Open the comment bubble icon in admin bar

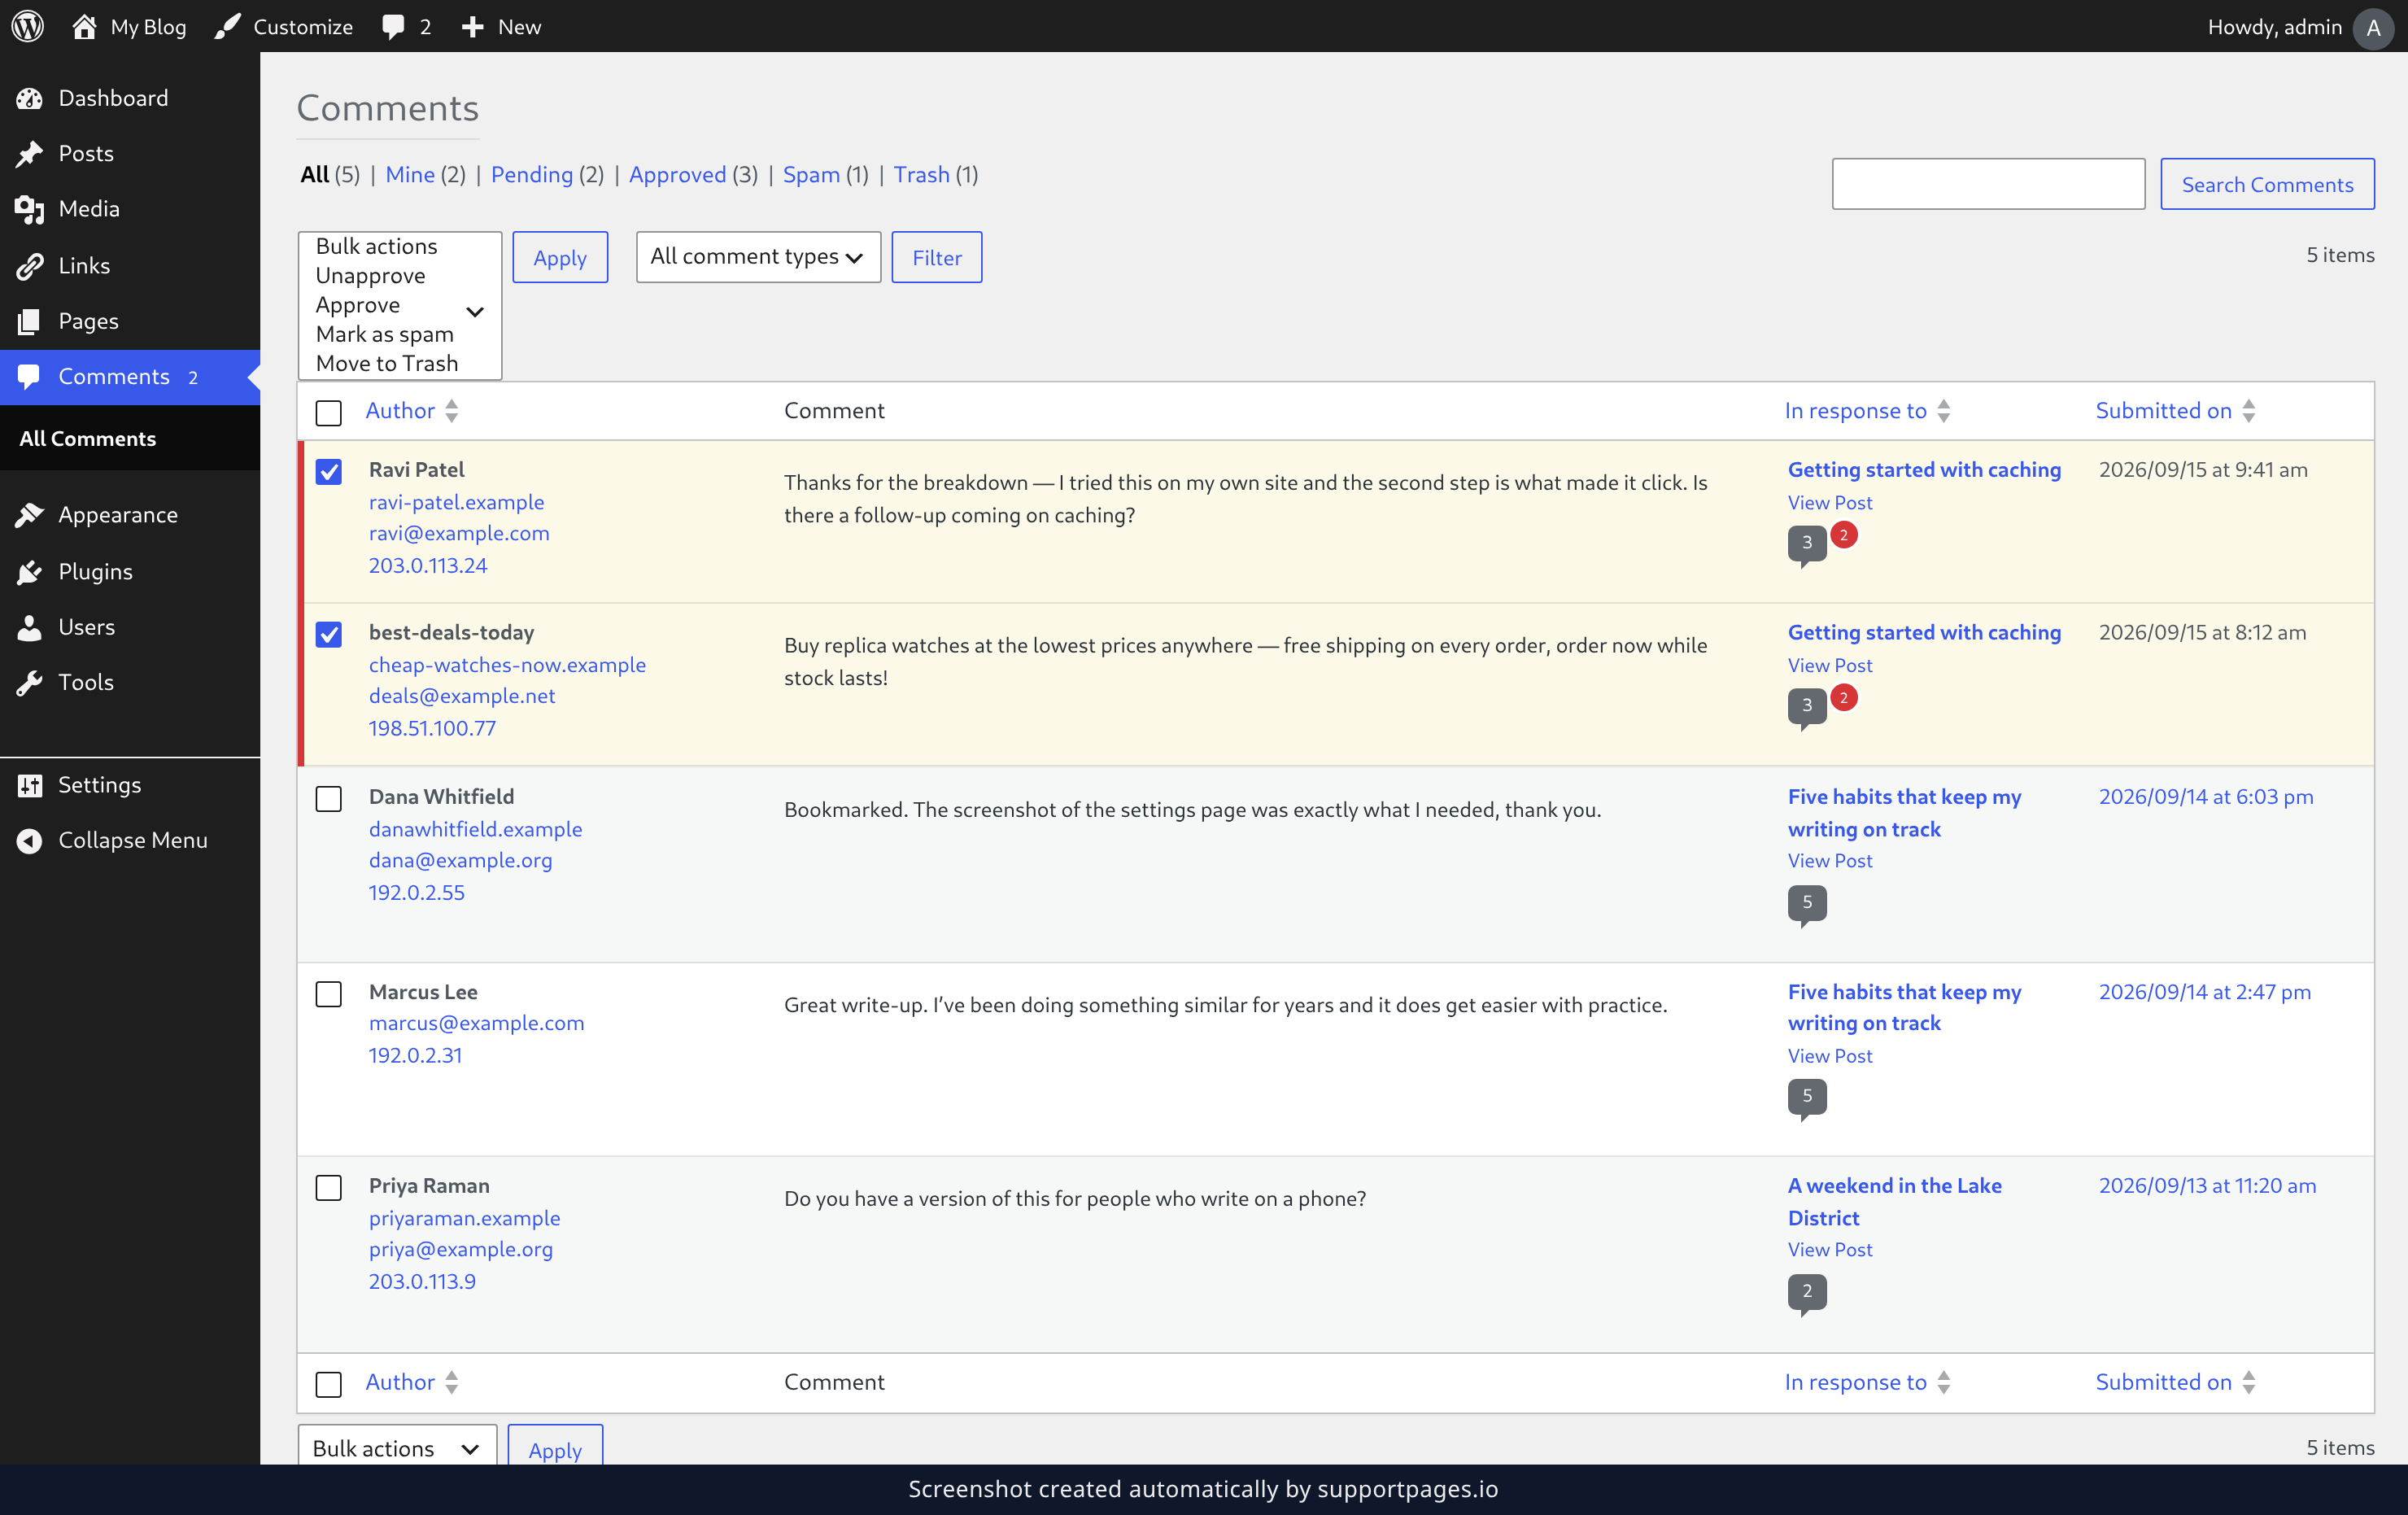click(x=393, y=27)
